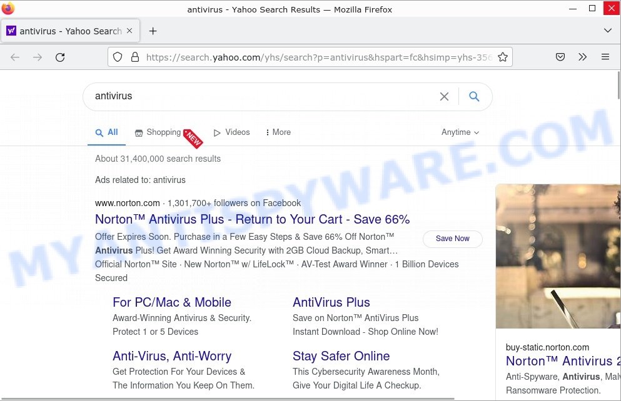621x401 pixels.
Task: Maximize the Firefox window
Action: point(592,9)
